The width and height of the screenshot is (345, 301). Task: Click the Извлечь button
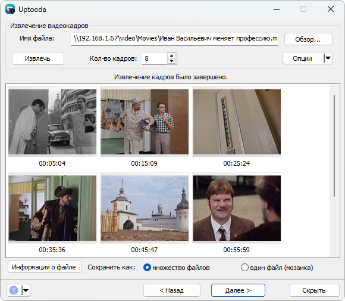pyautogui.click(x=38, y=58)
